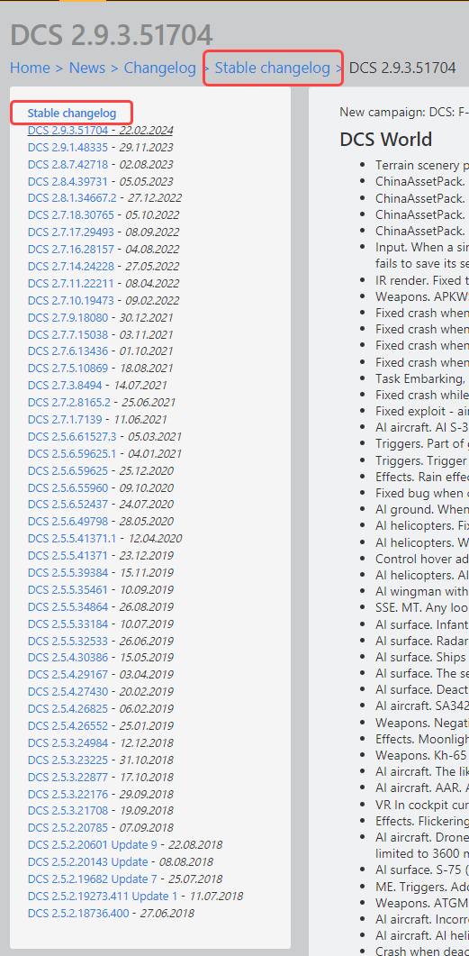The width and height of the screenshot is (469, 956).
Task: Open DCS 2.5.3.24984 changelog
Action: click(x=68, y=742)
